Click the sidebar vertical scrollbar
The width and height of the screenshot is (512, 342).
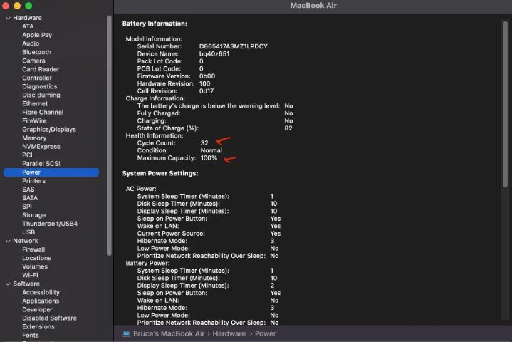109,135
